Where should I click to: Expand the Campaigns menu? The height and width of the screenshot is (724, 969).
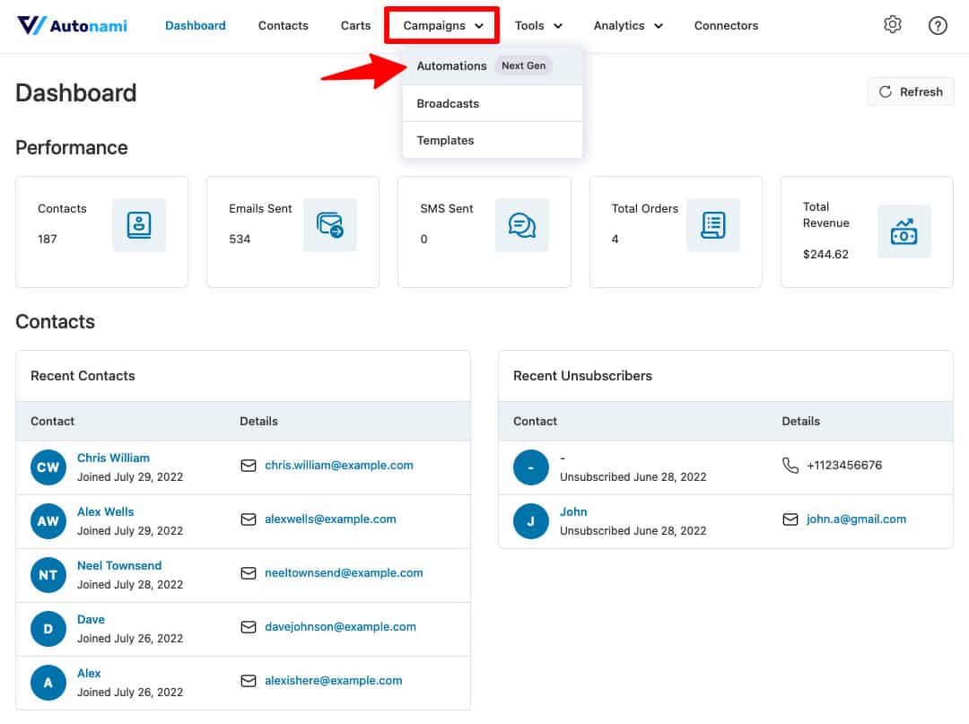(x=441, y=25)
